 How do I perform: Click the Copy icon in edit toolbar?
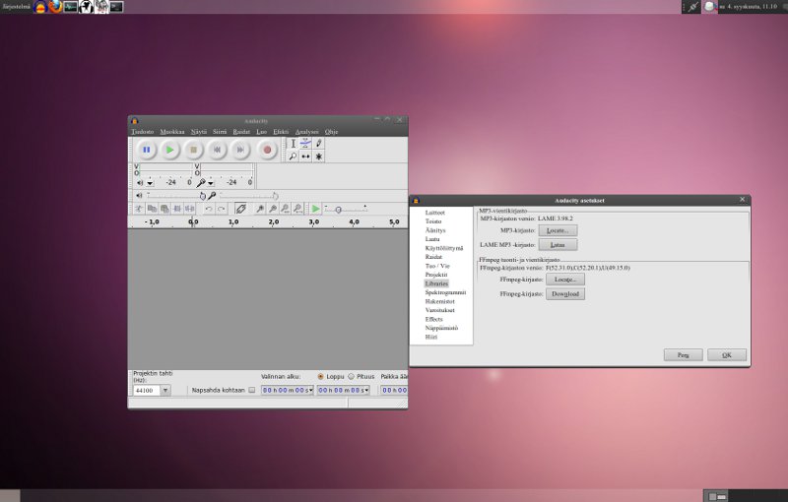point(152,209)
